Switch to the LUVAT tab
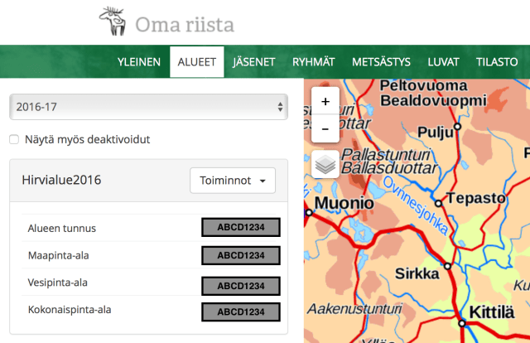Image resolution: width=530 pixels, height=343 pixels. [x=443, y=62]
